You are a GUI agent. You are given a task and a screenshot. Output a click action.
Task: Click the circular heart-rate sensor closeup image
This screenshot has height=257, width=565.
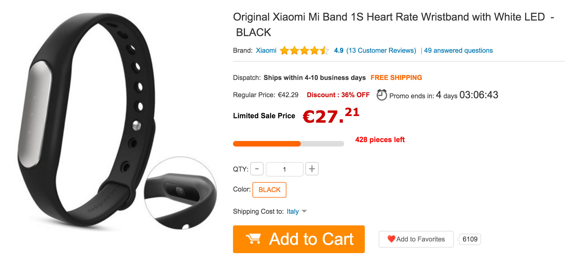181,193
